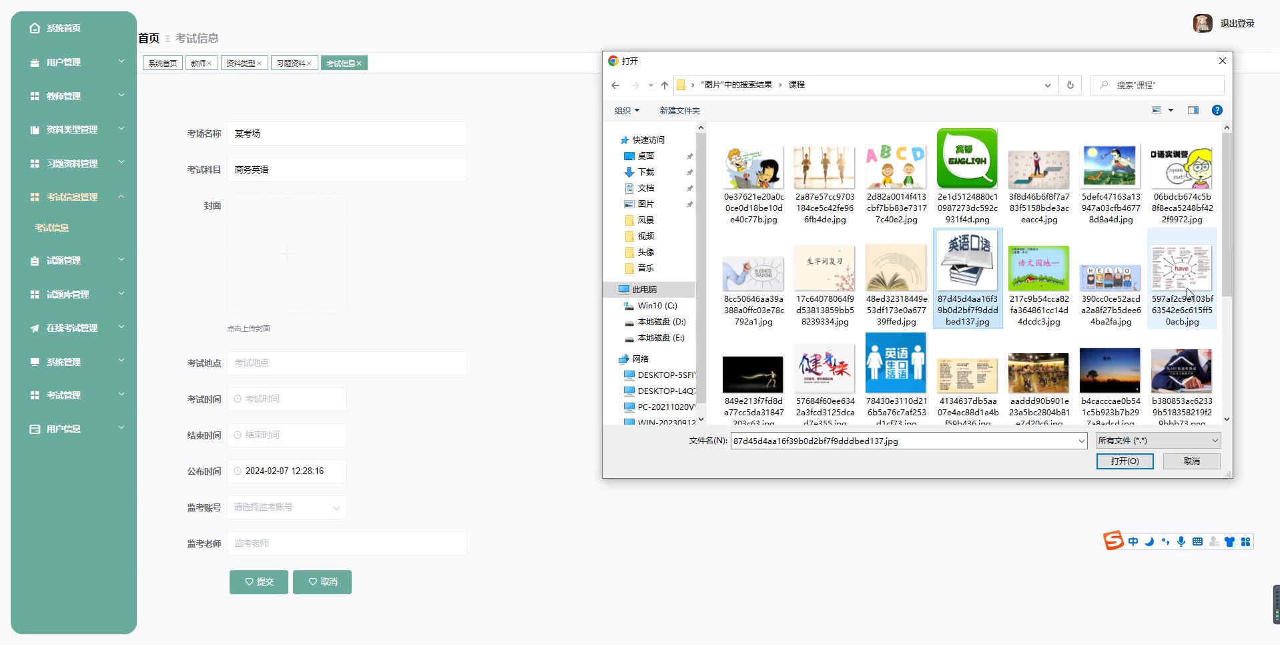Click the form 取消 button

(322, 582)
